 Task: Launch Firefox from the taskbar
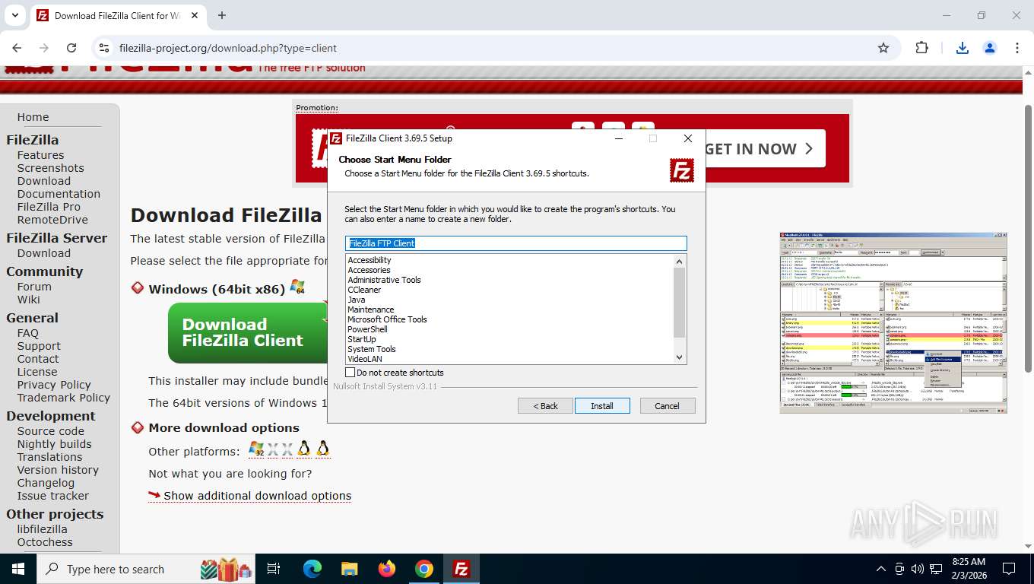point(386,569)
